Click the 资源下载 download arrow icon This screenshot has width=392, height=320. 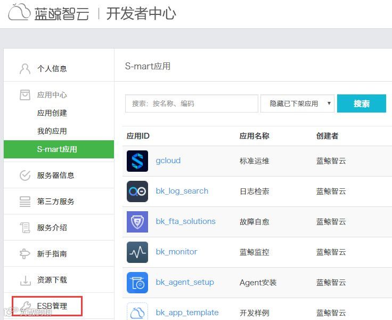[25, 280]
